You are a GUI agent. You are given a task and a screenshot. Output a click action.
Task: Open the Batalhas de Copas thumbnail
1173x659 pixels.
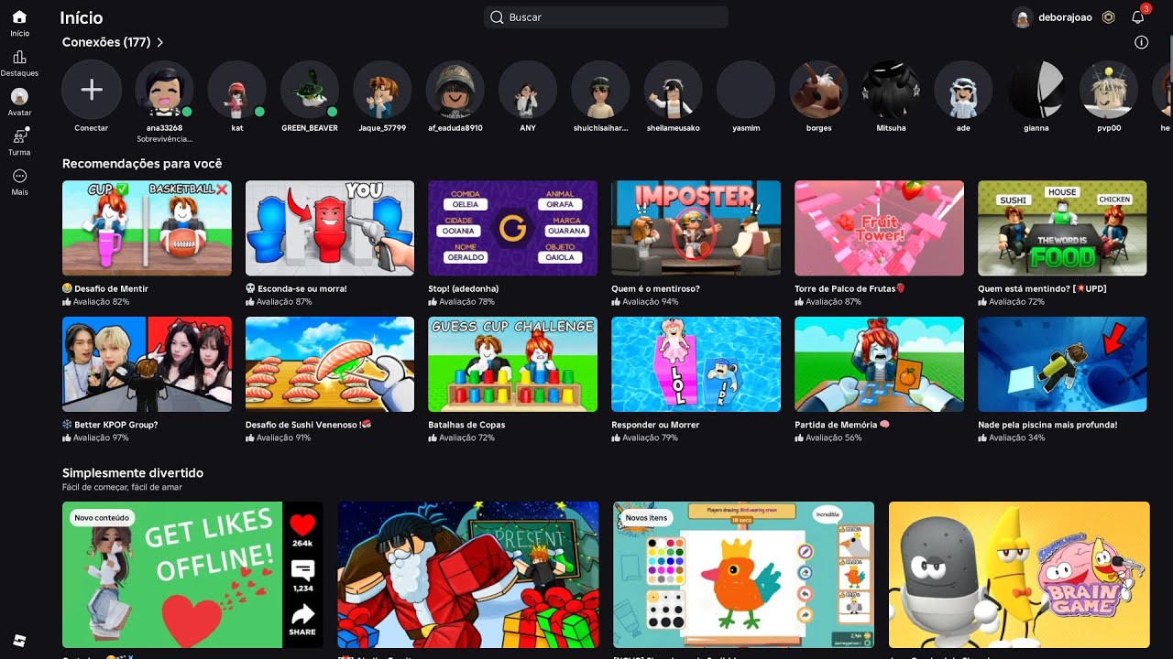(513, 364)
